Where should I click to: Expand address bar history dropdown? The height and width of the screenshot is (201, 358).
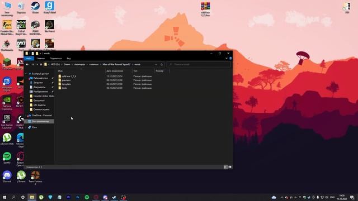coord(156,65)
